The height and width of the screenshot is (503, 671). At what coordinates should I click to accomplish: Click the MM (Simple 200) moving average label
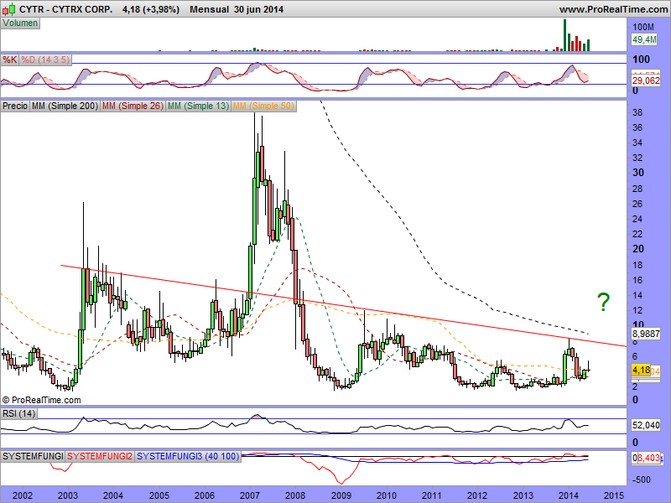65,106
